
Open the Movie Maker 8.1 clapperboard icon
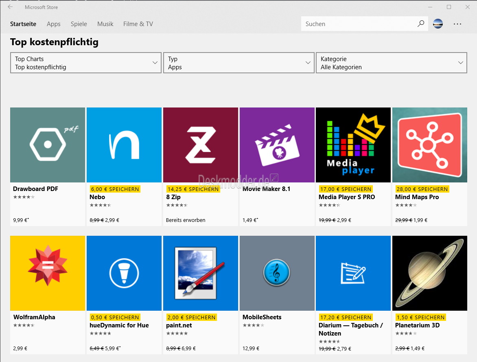(x=277, y=145)
